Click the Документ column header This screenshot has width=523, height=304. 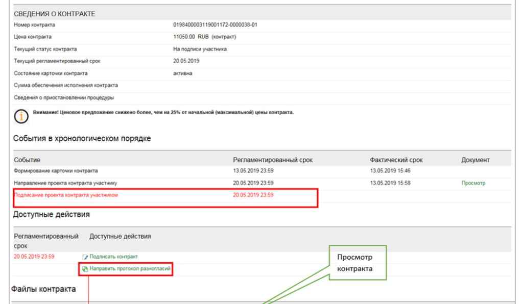tap(475, 160)
